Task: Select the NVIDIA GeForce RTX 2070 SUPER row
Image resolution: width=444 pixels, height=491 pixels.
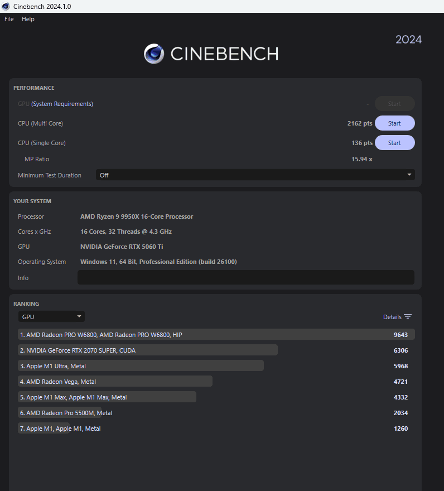Action: (x=216, y=350)
